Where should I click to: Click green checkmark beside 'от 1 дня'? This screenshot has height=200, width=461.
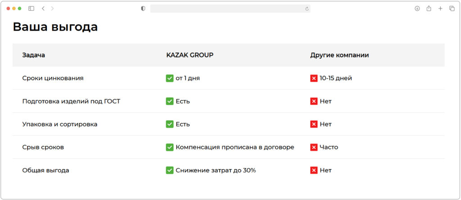pos(170,78)
